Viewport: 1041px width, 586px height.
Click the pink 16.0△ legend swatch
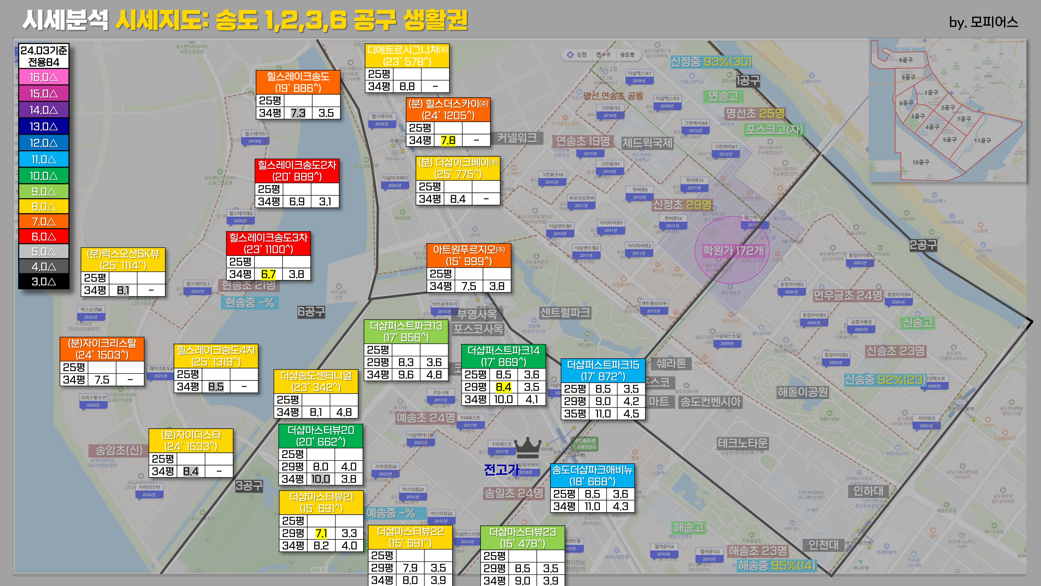[44, 77]
